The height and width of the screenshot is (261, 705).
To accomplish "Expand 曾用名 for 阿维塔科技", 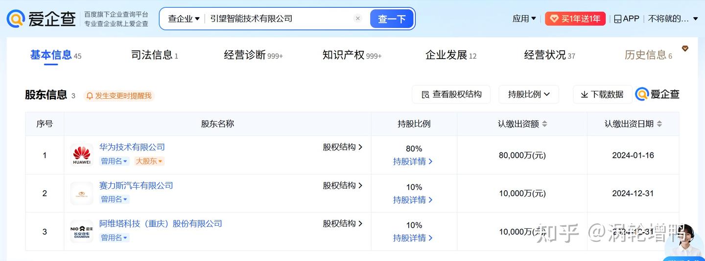I will click(x=115, y=238).
